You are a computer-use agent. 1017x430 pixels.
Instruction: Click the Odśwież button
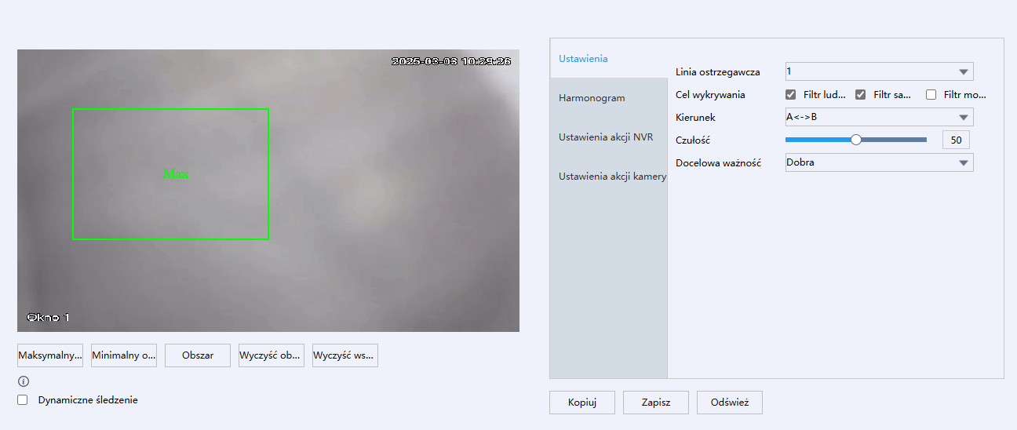coord(730,403)
